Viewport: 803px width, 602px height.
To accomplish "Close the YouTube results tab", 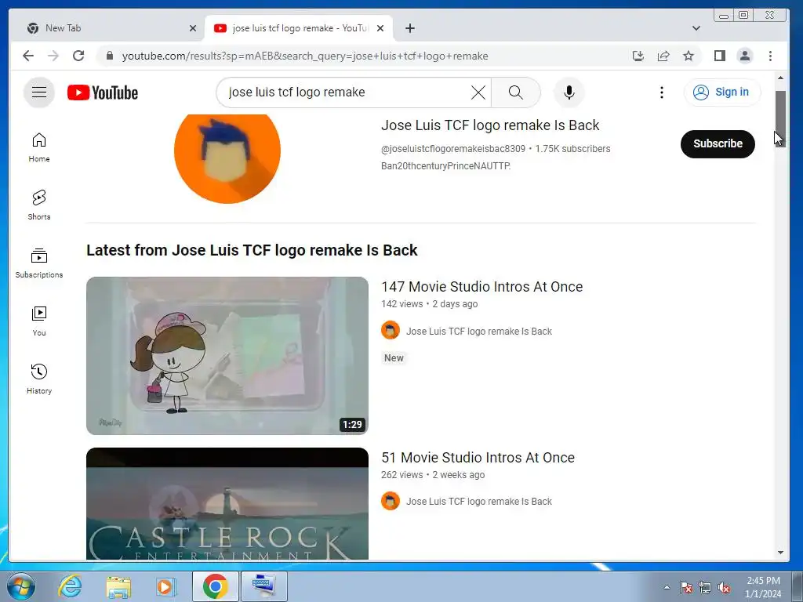I will coord(380,28).
